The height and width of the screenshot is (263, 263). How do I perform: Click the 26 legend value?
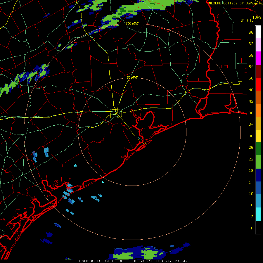(x=251, y=148)
